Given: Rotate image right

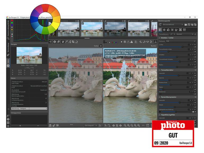Looking at the screenshot, I should (x=144, y=42).
